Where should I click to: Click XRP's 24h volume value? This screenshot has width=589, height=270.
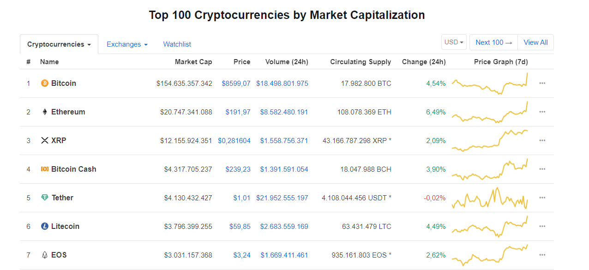284,141
